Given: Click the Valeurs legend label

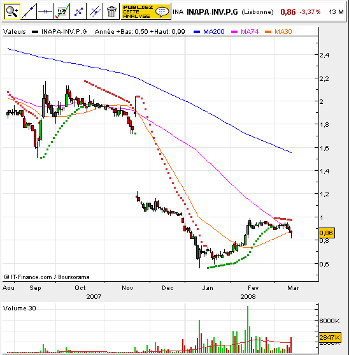Looking at the screenshot, I should click(14, 32).
